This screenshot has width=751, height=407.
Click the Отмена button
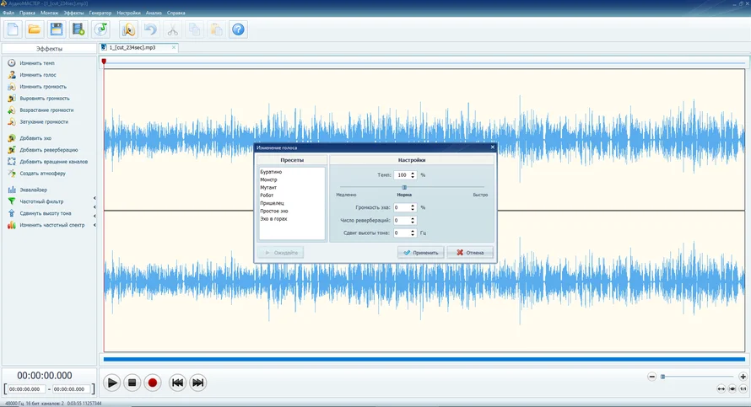pos(470,253)
